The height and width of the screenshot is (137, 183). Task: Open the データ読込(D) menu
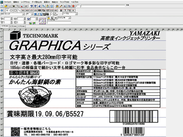37,2
